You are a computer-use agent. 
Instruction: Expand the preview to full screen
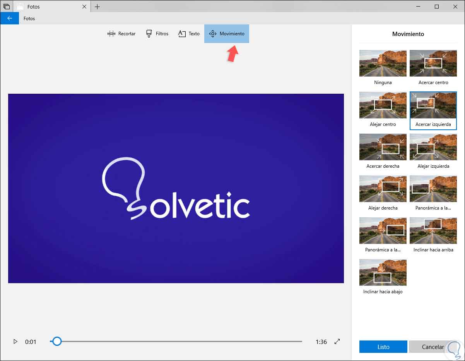point(337,341)
